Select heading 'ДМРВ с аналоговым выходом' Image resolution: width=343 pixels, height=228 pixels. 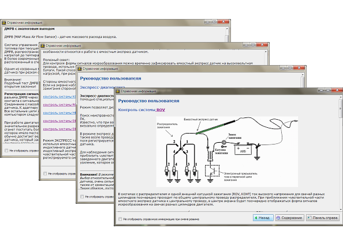pyautogui.click(x=29, y=29)
